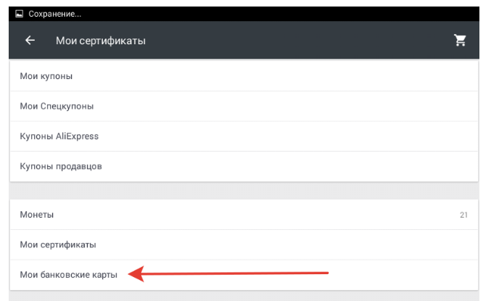The width and height of the screenshot is (491, 301).
Task: Tap blank space right of 'Купоны продавцов'
Action: pyautogui.click(x=290, y=166)
